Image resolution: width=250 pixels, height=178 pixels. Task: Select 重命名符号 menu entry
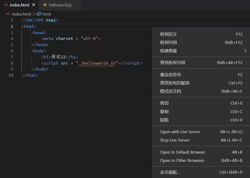coord(201,75)
